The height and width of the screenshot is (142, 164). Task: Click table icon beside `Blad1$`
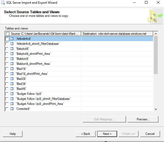coord(12,69)
